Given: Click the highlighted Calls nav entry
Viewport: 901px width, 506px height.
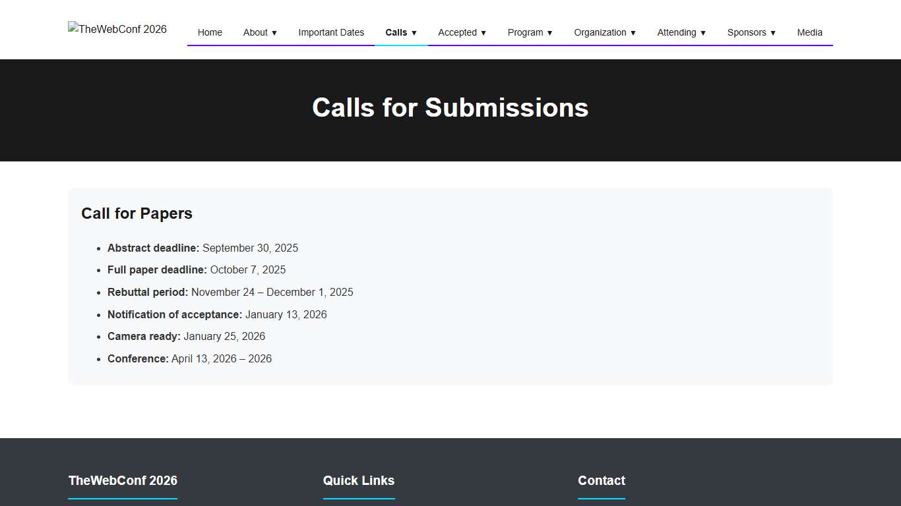Looking at the screenshot, I should click(x=400, y=32).
